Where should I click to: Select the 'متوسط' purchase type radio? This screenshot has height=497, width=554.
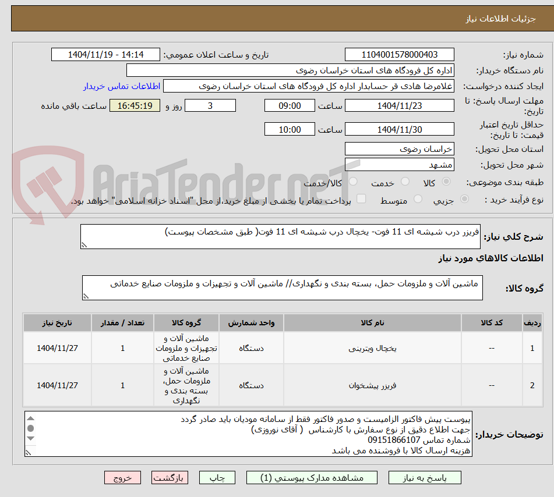tap(418, 199)
